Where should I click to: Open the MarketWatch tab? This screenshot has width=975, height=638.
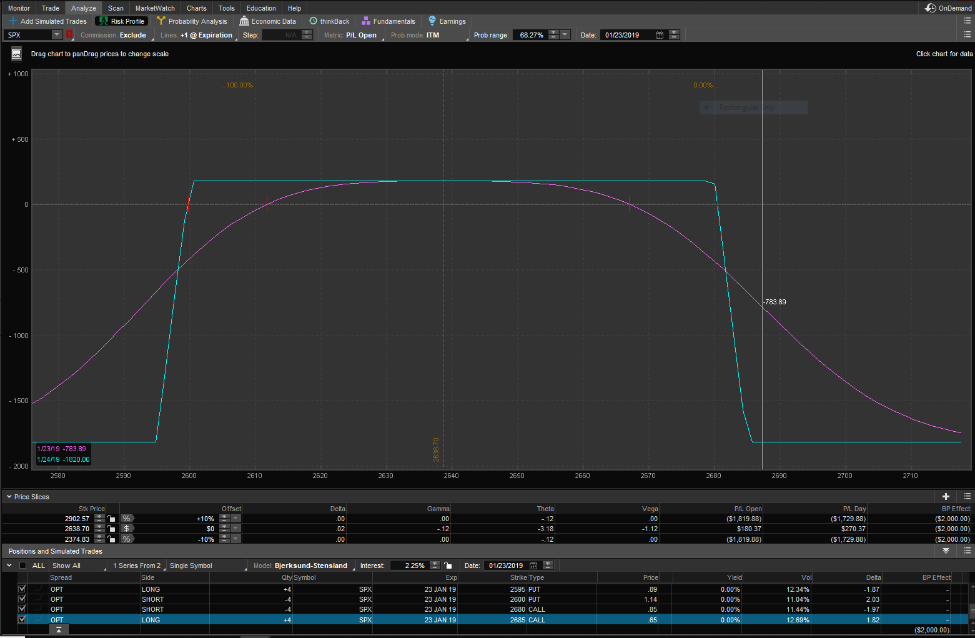tap(155, 8)
